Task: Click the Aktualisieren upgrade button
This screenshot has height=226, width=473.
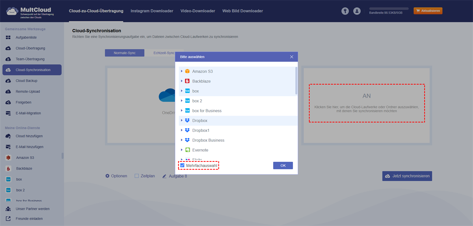Action: [428, 11]
